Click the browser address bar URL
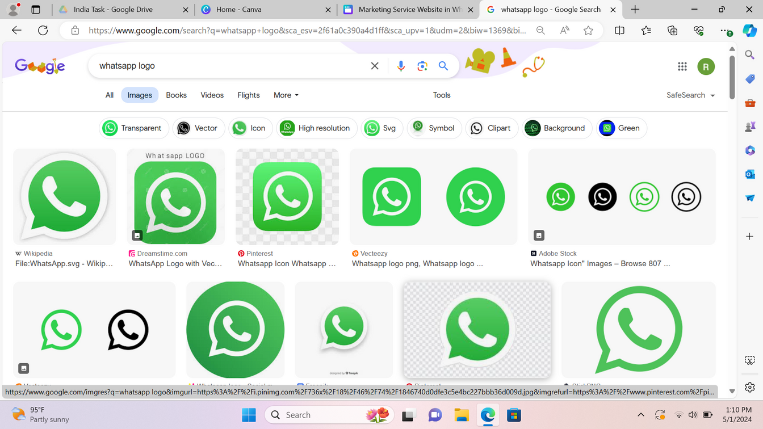 pos(307,31)
